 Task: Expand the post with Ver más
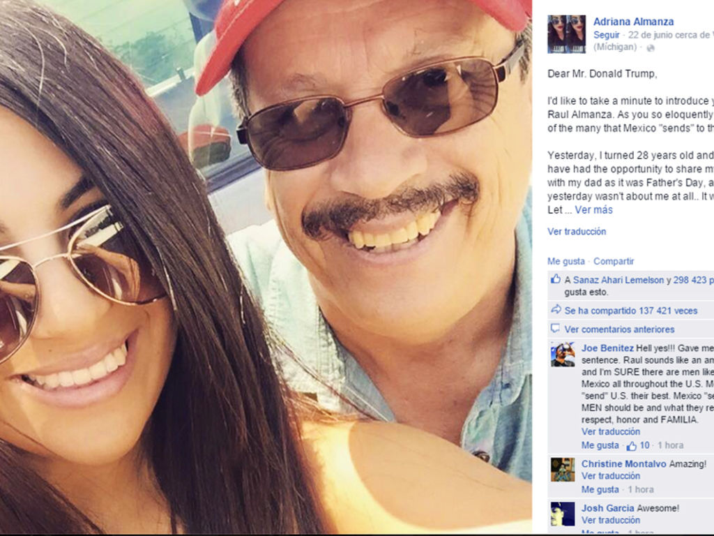click(x=594, y=209)
